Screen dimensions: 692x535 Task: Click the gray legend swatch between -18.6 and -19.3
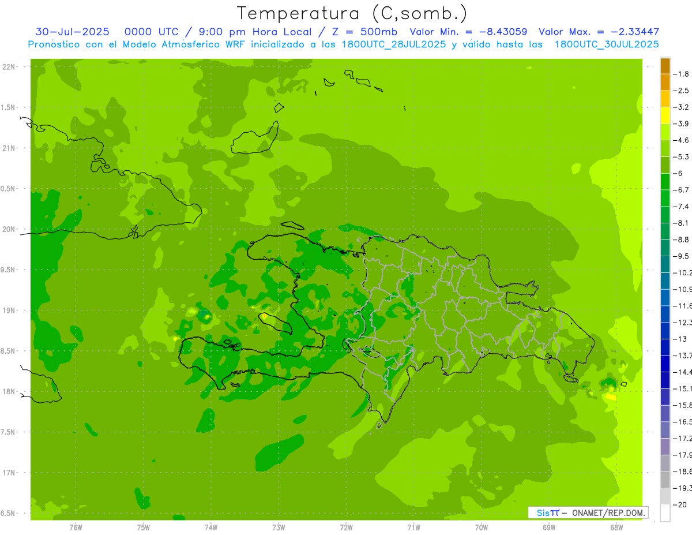pos(665,480)
